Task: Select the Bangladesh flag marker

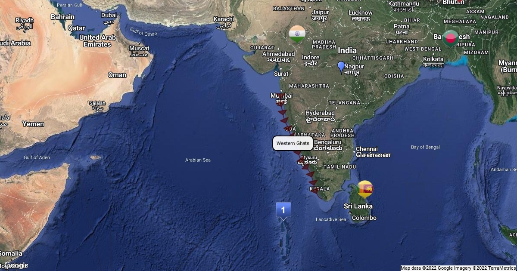Action: point(450,39)
